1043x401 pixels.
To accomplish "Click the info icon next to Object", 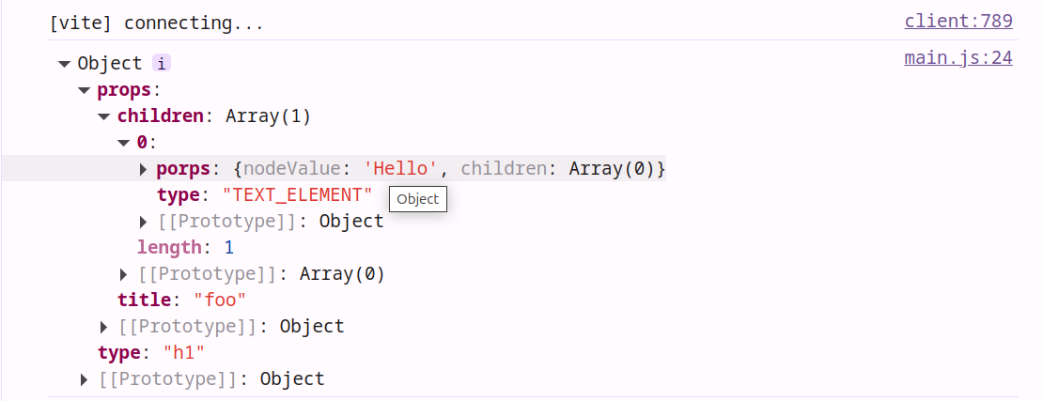I will [x=162, y=64].
